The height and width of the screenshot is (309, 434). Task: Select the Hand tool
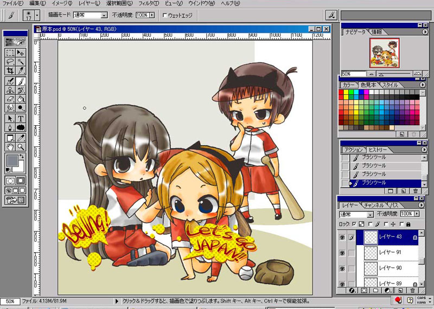[10, 146]
